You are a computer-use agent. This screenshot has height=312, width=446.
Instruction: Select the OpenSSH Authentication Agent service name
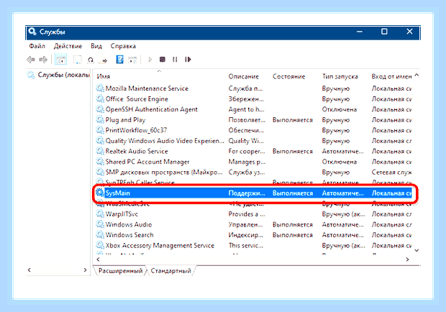coord(151,109)
